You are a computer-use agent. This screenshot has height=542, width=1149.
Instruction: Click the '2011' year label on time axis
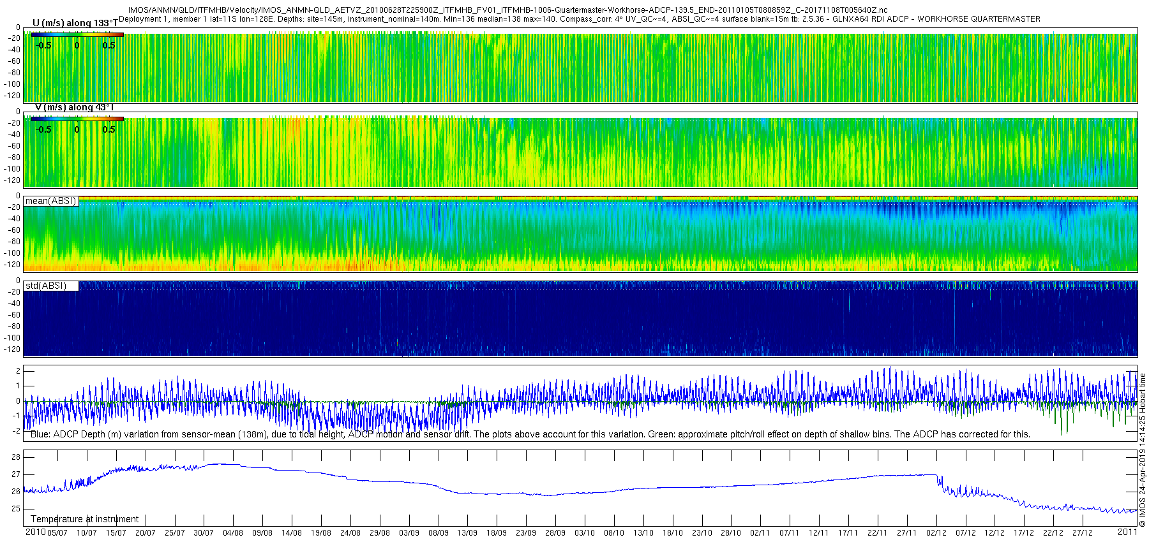pos(1127,532)
